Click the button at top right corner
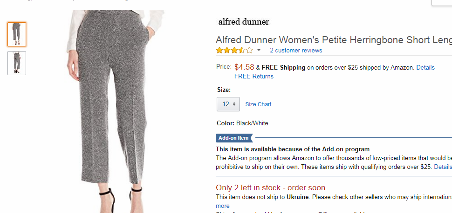The image size is (452, 213). (x=442, y=2)
